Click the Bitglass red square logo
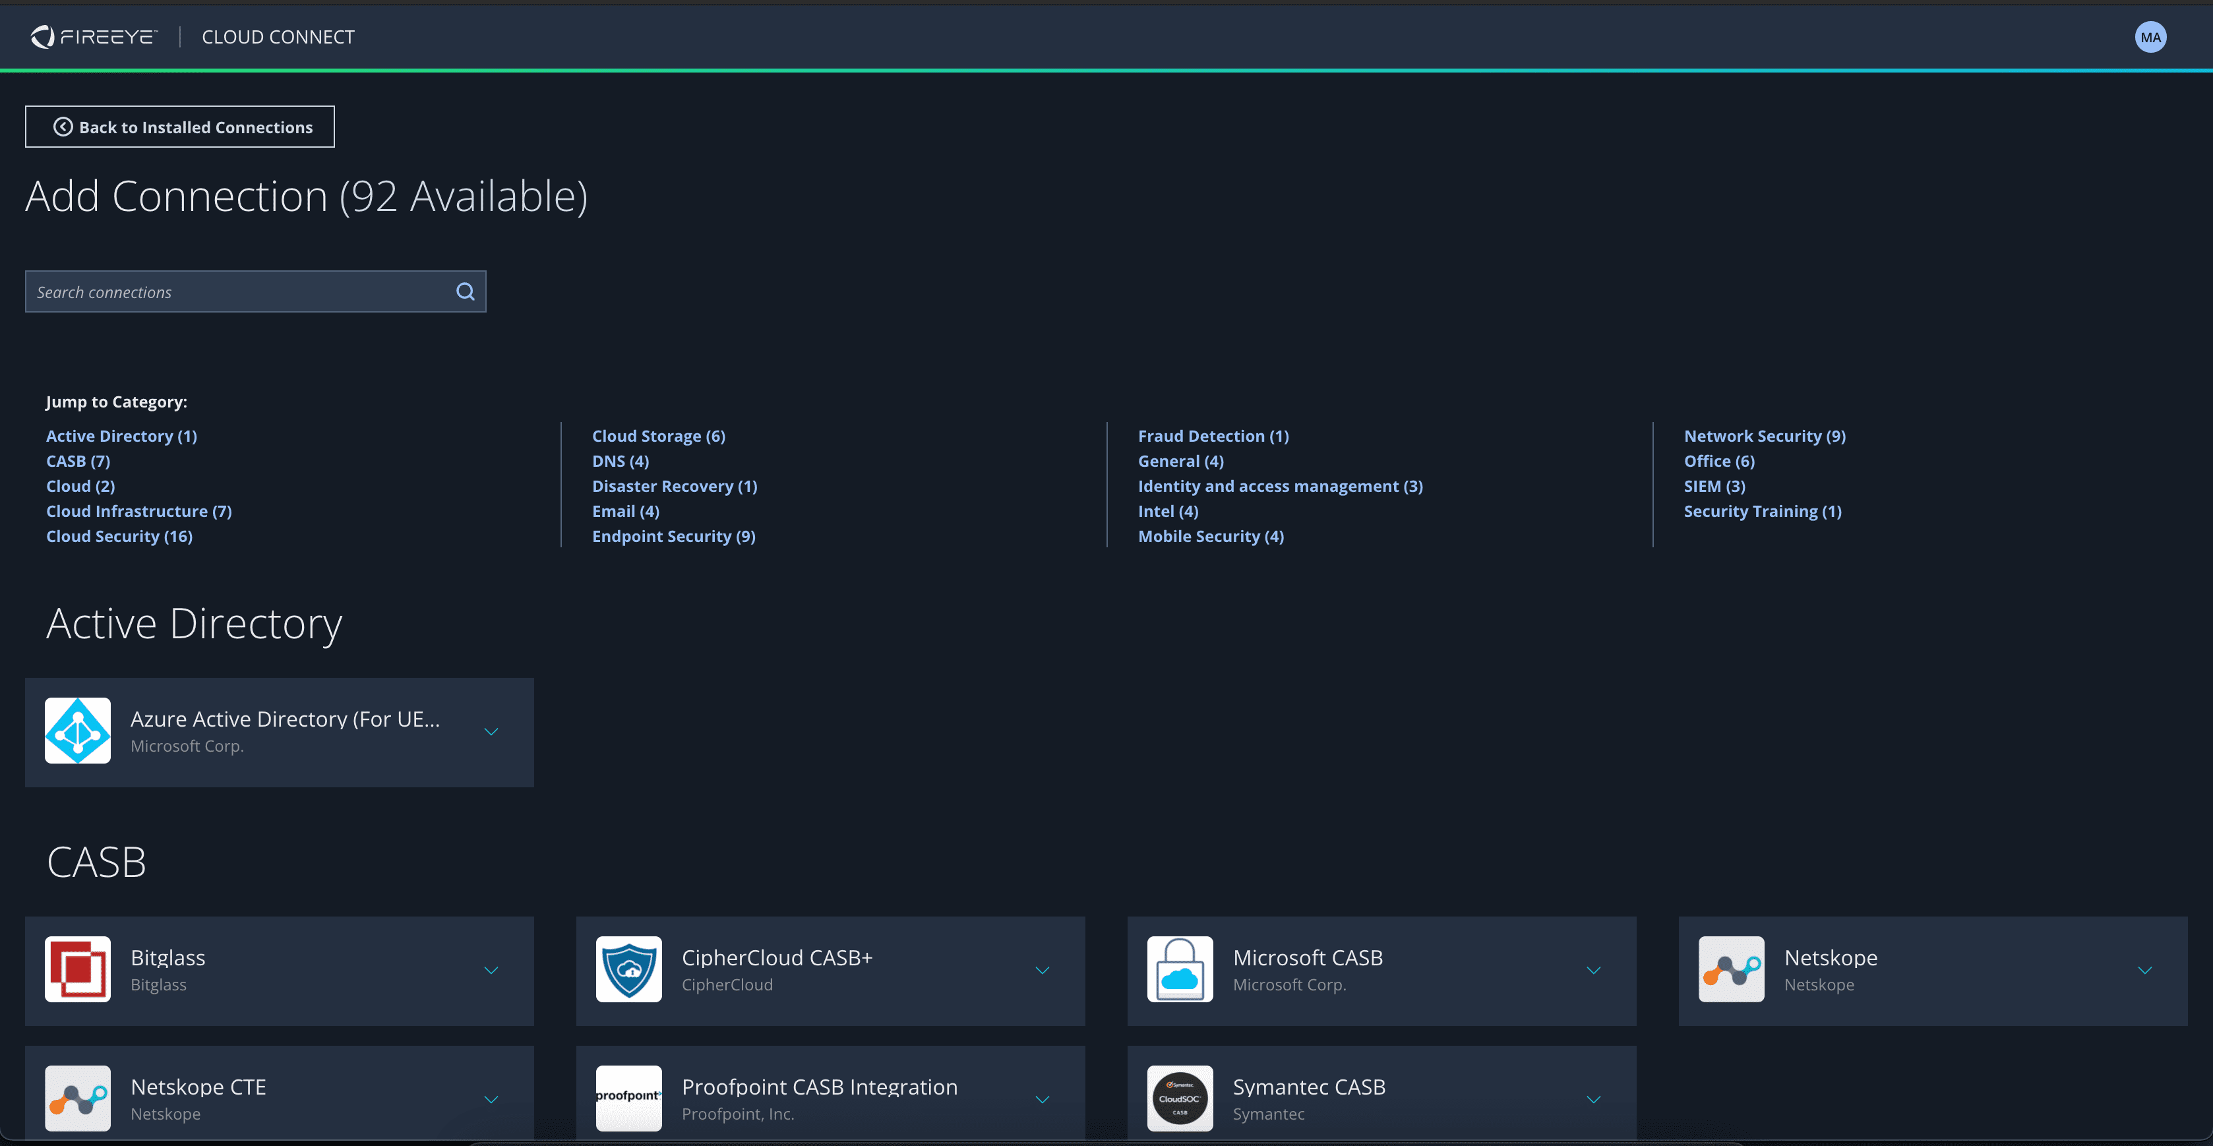 77,969
